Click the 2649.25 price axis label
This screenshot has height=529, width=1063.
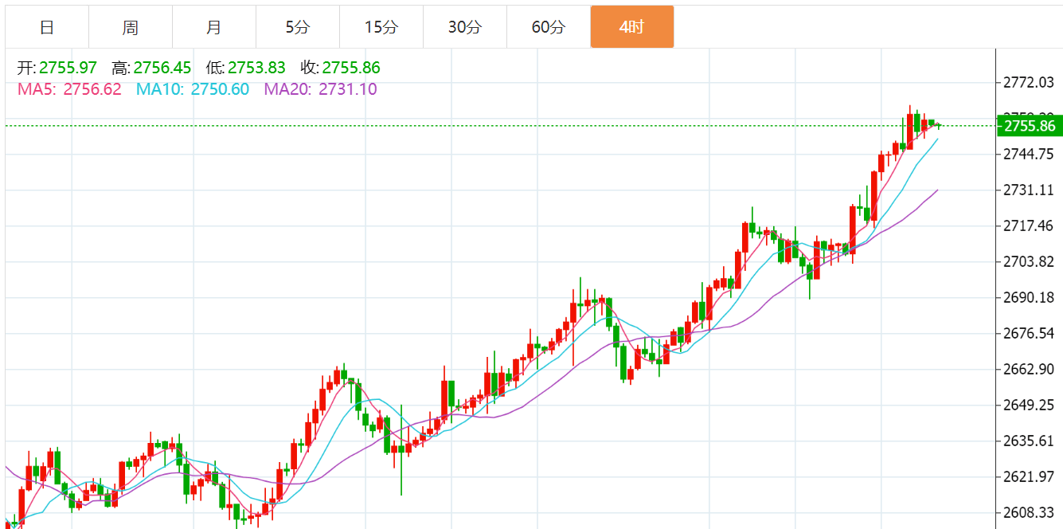1029,405
